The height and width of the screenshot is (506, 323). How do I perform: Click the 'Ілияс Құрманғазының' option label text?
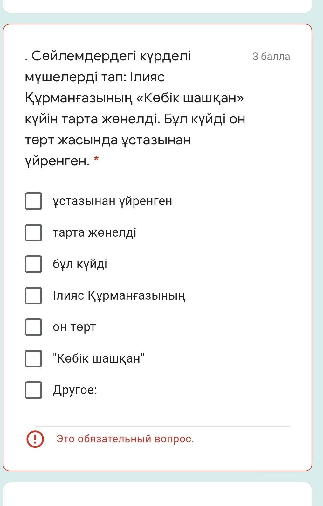tap(119, 295)
